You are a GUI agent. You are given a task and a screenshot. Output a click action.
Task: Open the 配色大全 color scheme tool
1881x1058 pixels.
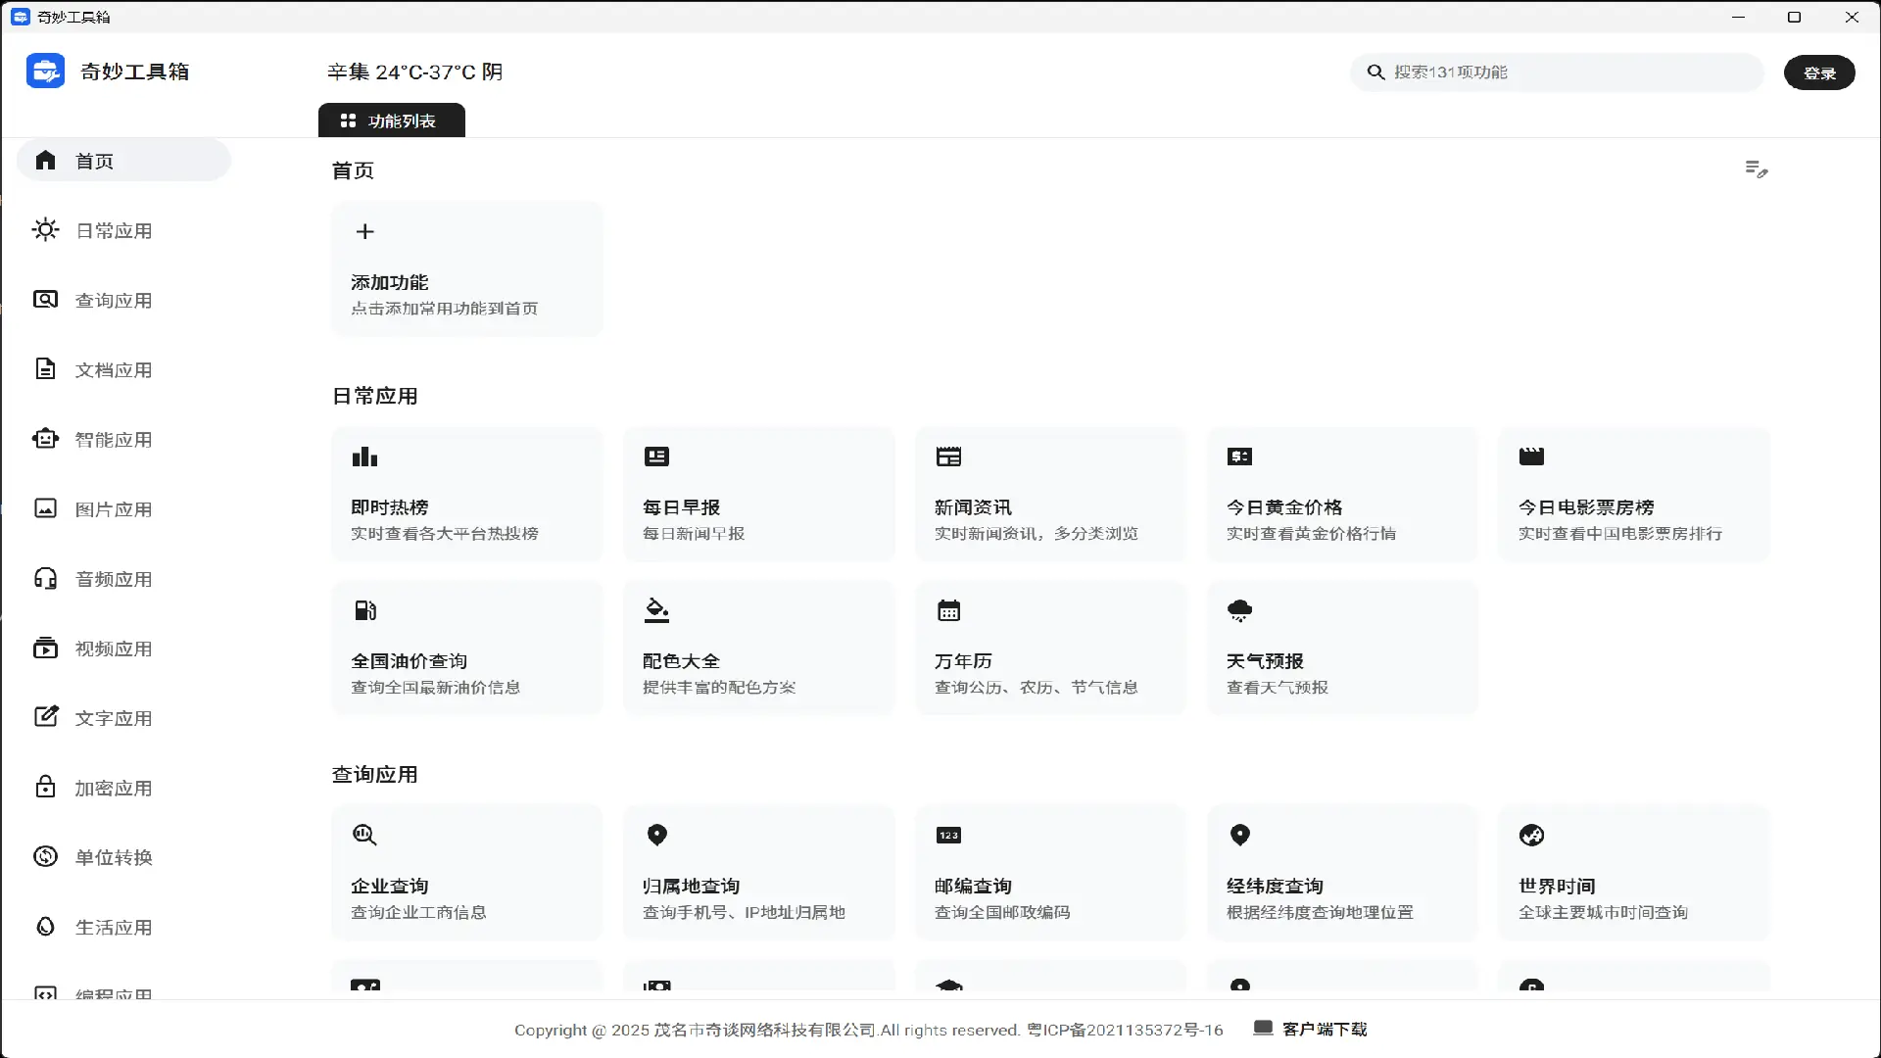759,649
